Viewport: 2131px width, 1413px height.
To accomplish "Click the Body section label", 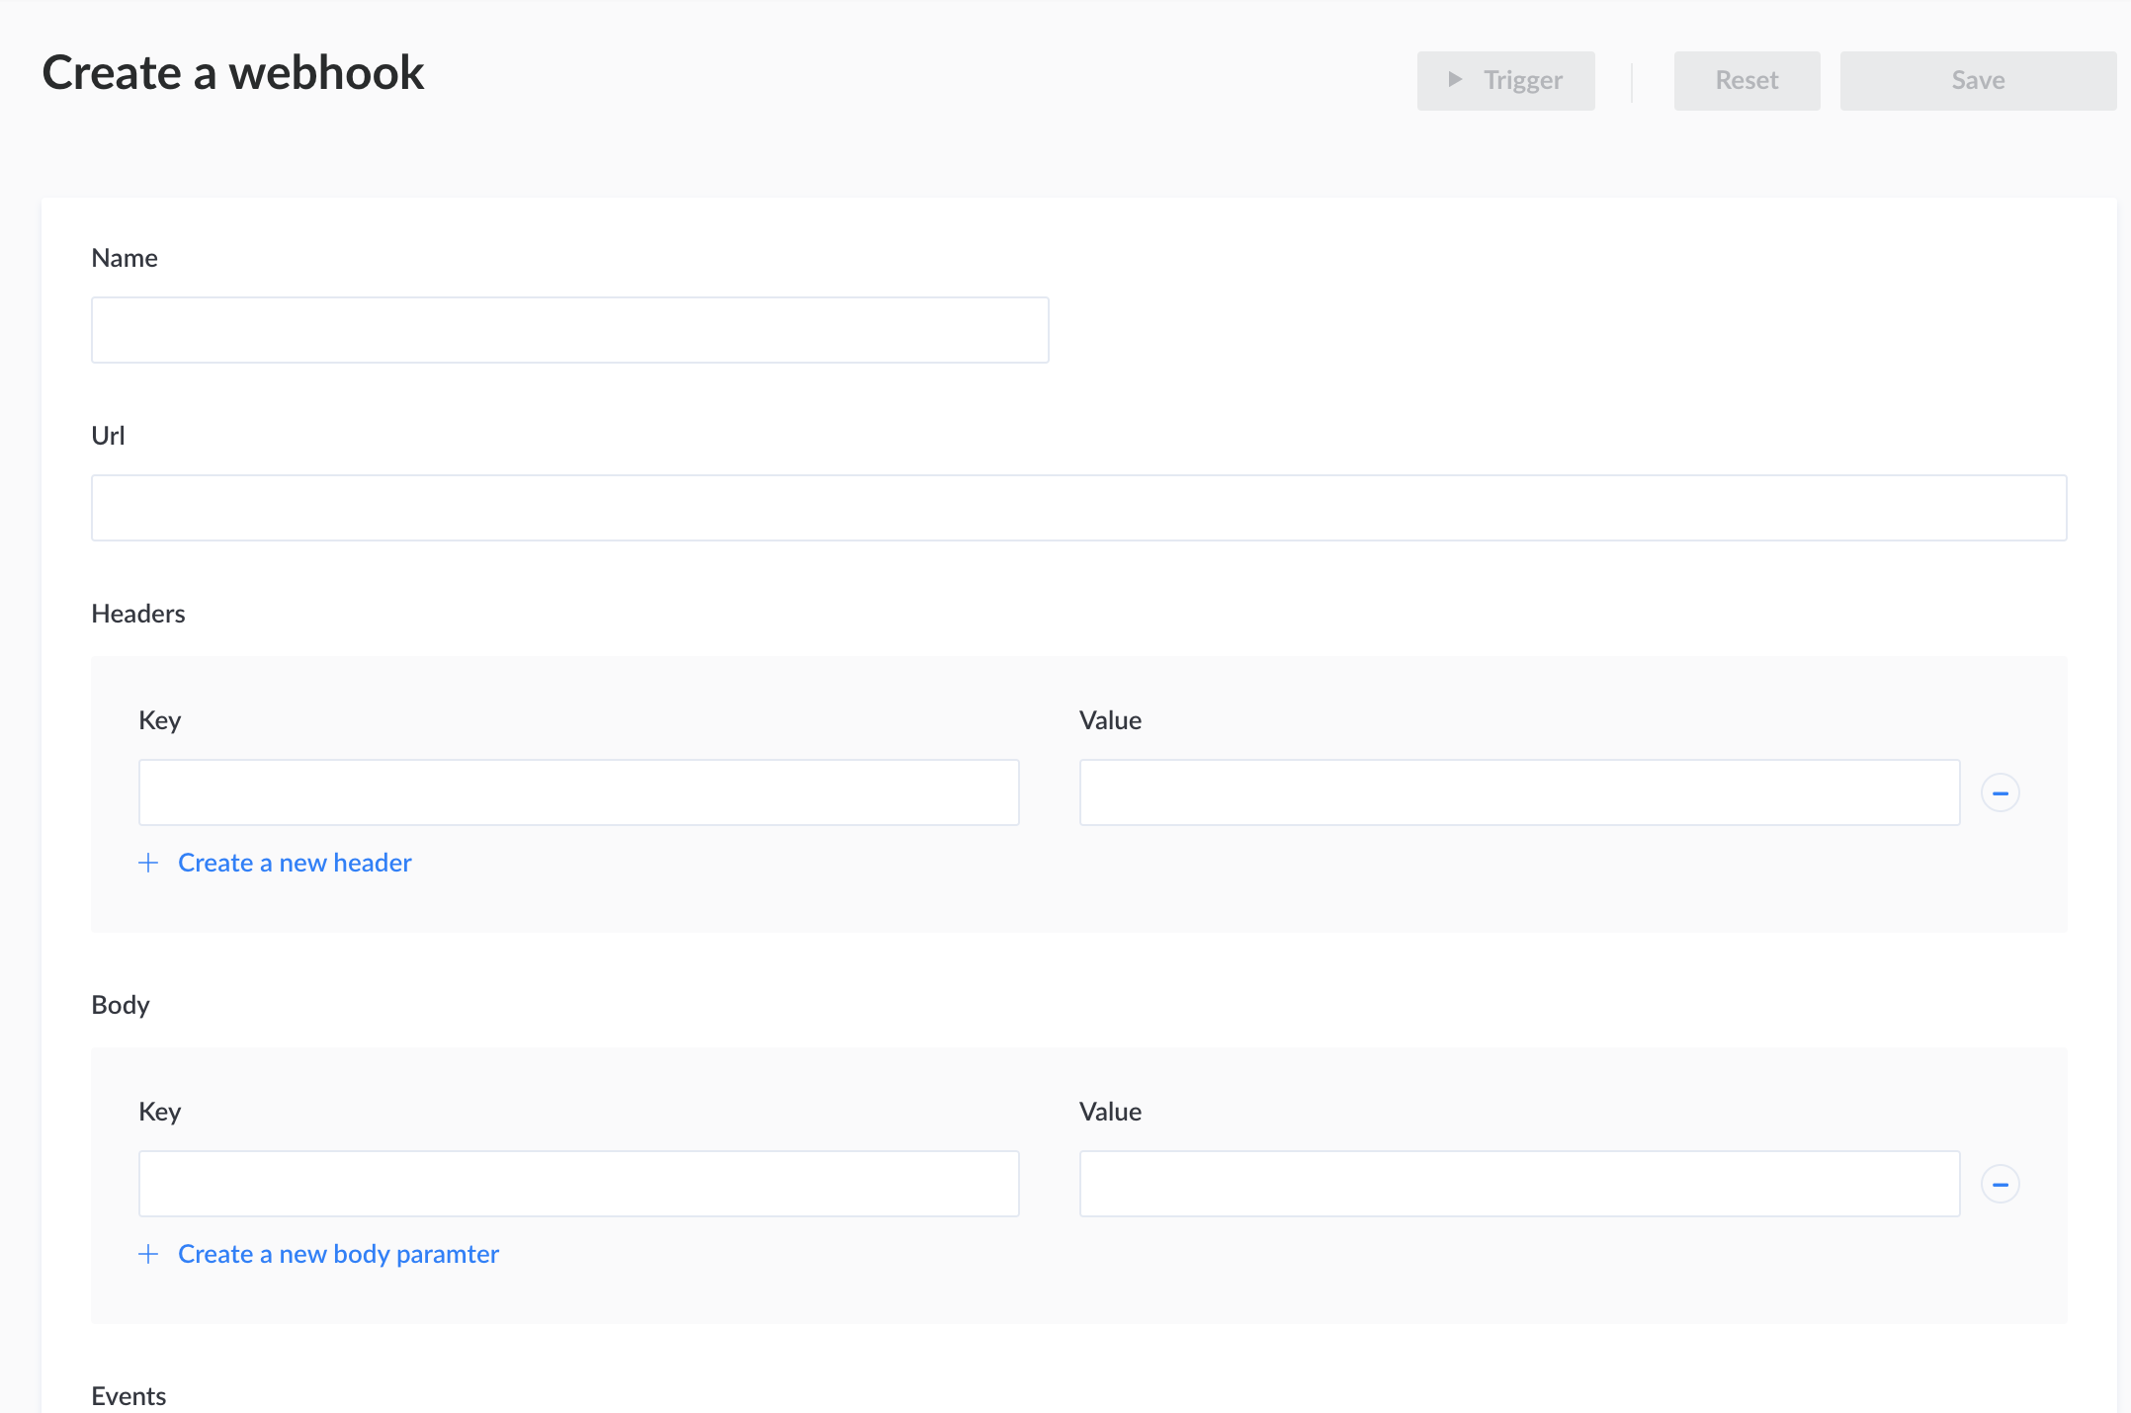I will [x=121, y=1006].
